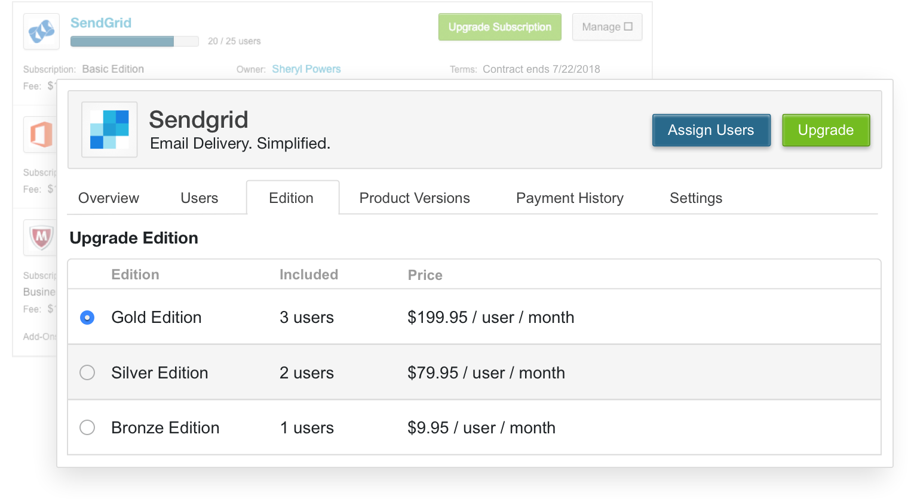The height and width of the screenshot is (499, 908).
Task: Click the $79.95 / user / month price
Action: (486, 372)
